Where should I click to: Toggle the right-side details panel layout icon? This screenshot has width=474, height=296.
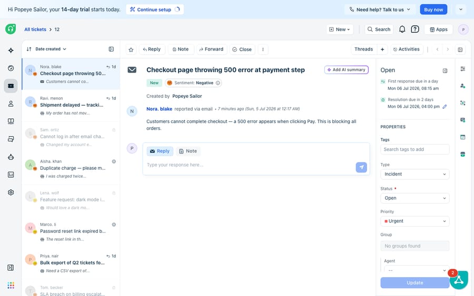click(460, 49)
